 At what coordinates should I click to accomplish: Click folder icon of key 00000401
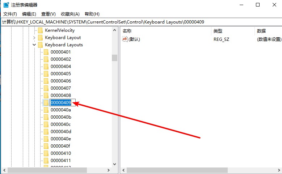pos(46,52)
